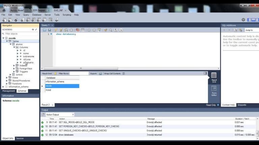Toggle the left sidebar visibility
This screenshot has height=145, width=259.
tap(249, 20)
